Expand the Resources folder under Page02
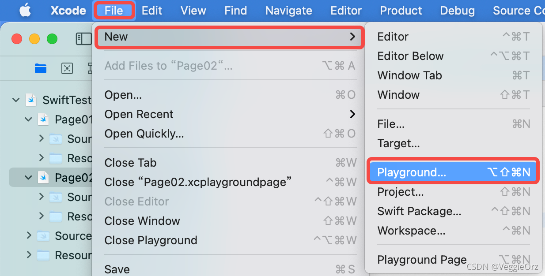545x276 pixels. (x=41, y=216)
